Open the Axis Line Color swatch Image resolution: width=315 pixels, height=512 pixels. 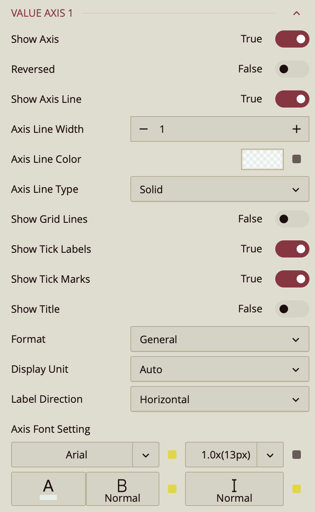click(262, 159)
